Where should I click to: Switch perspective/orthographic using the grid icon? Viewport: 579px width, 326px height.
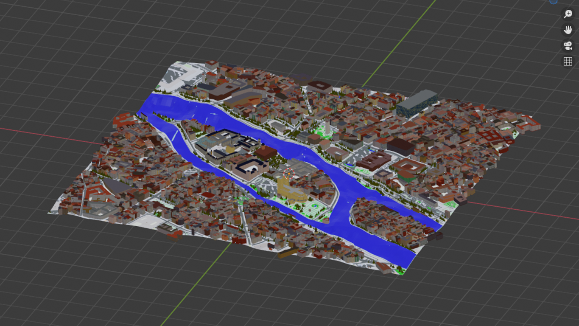click(568, 62)
